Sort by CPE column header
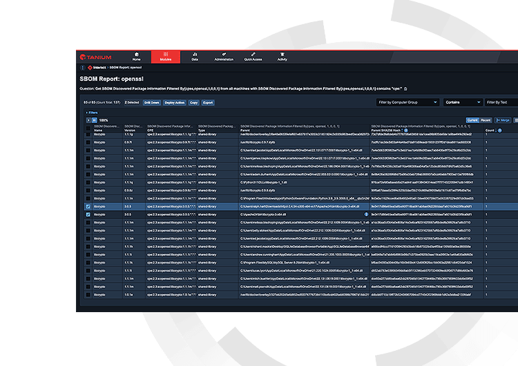Image resolution: width=518 pixels, height=366 pixels. point(151,131)
